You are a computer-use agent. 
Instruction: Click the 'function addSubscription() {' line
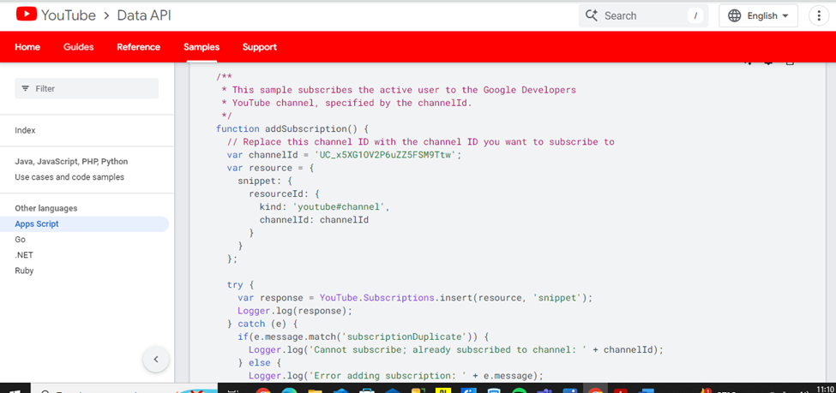[292, 129]
